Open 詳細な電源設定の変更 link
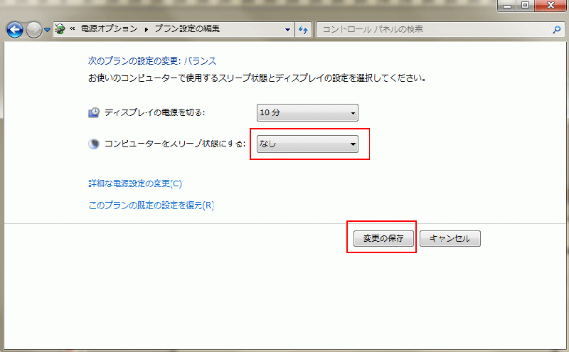Screen dimensions: 569x352 coord(134,183)
